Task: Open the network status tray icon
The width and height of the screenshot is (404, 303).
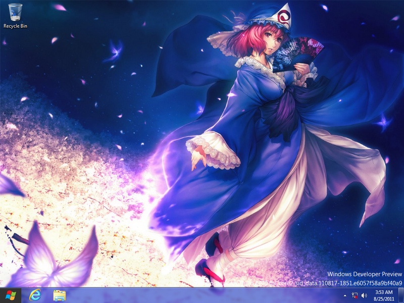Action: tap(355, 295)
